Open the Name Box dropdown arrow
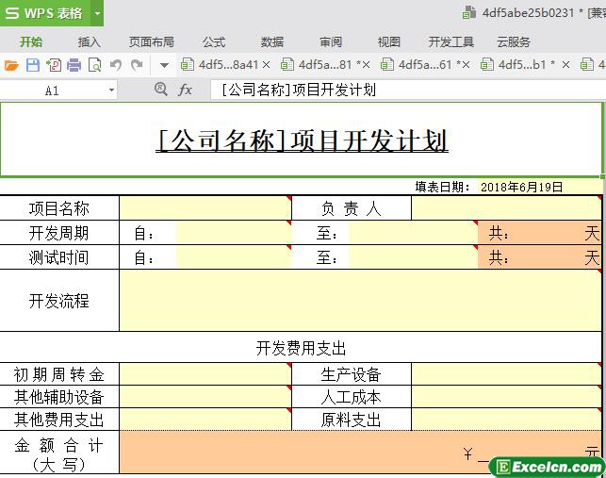606x478 pixels. 111,91
